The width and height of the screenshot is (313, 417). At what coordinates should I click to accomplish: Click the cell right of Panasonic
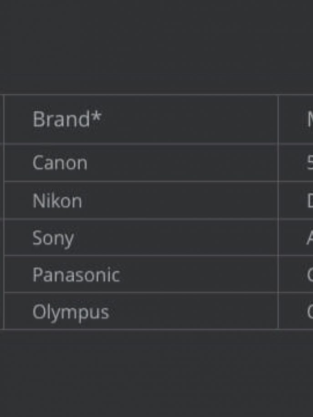pos(308,275)
